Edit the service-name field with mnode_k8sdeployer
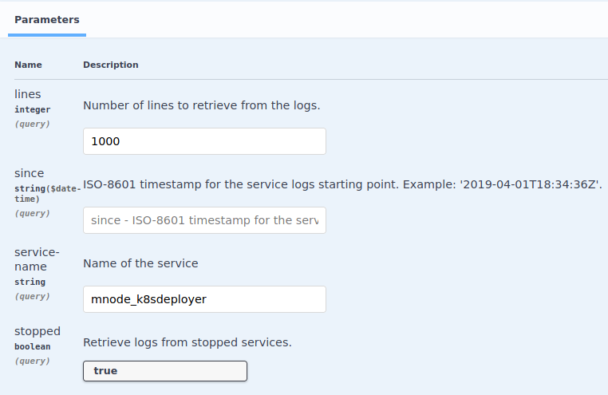Screen dimensions: 608x395 point(204,299)
